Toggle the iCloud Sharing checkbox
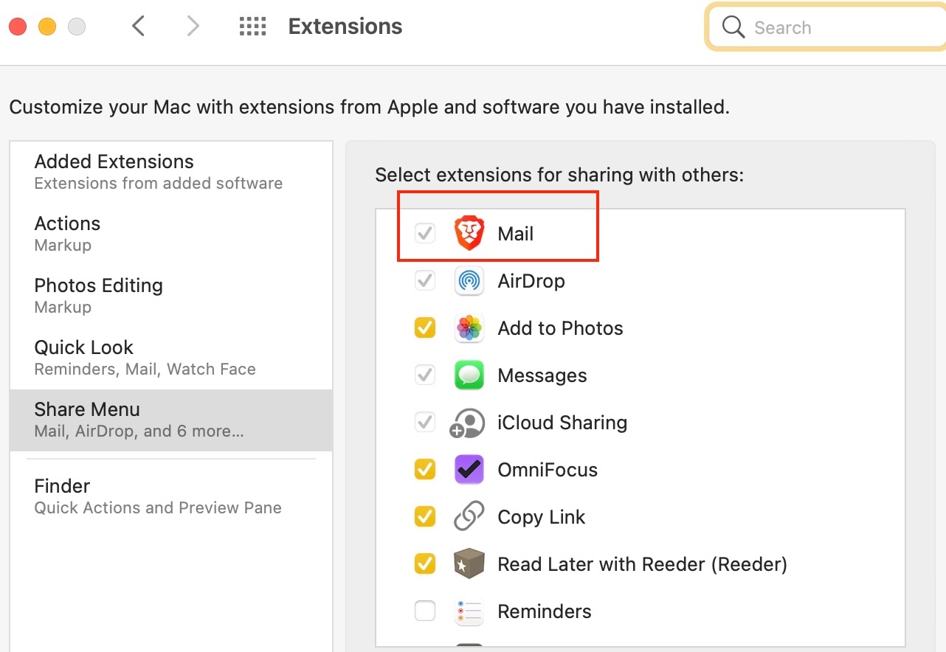This screenshot has height=652, width=946. [425, 423]
